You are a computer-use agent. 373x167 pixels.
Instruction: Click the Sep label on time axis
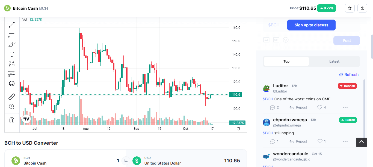click(137, 129)
